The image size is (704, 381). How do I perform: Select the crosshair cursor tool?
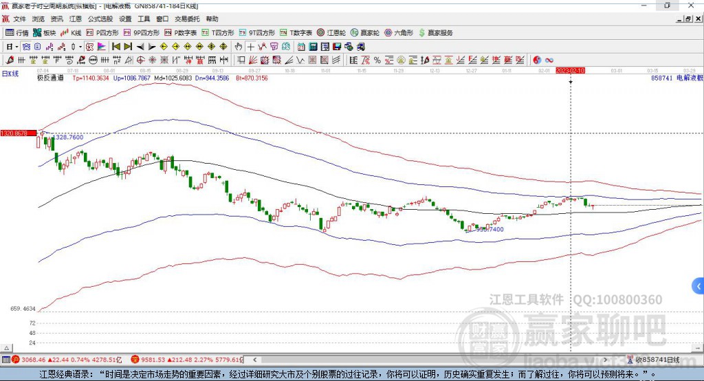click(x=250, y=47)
